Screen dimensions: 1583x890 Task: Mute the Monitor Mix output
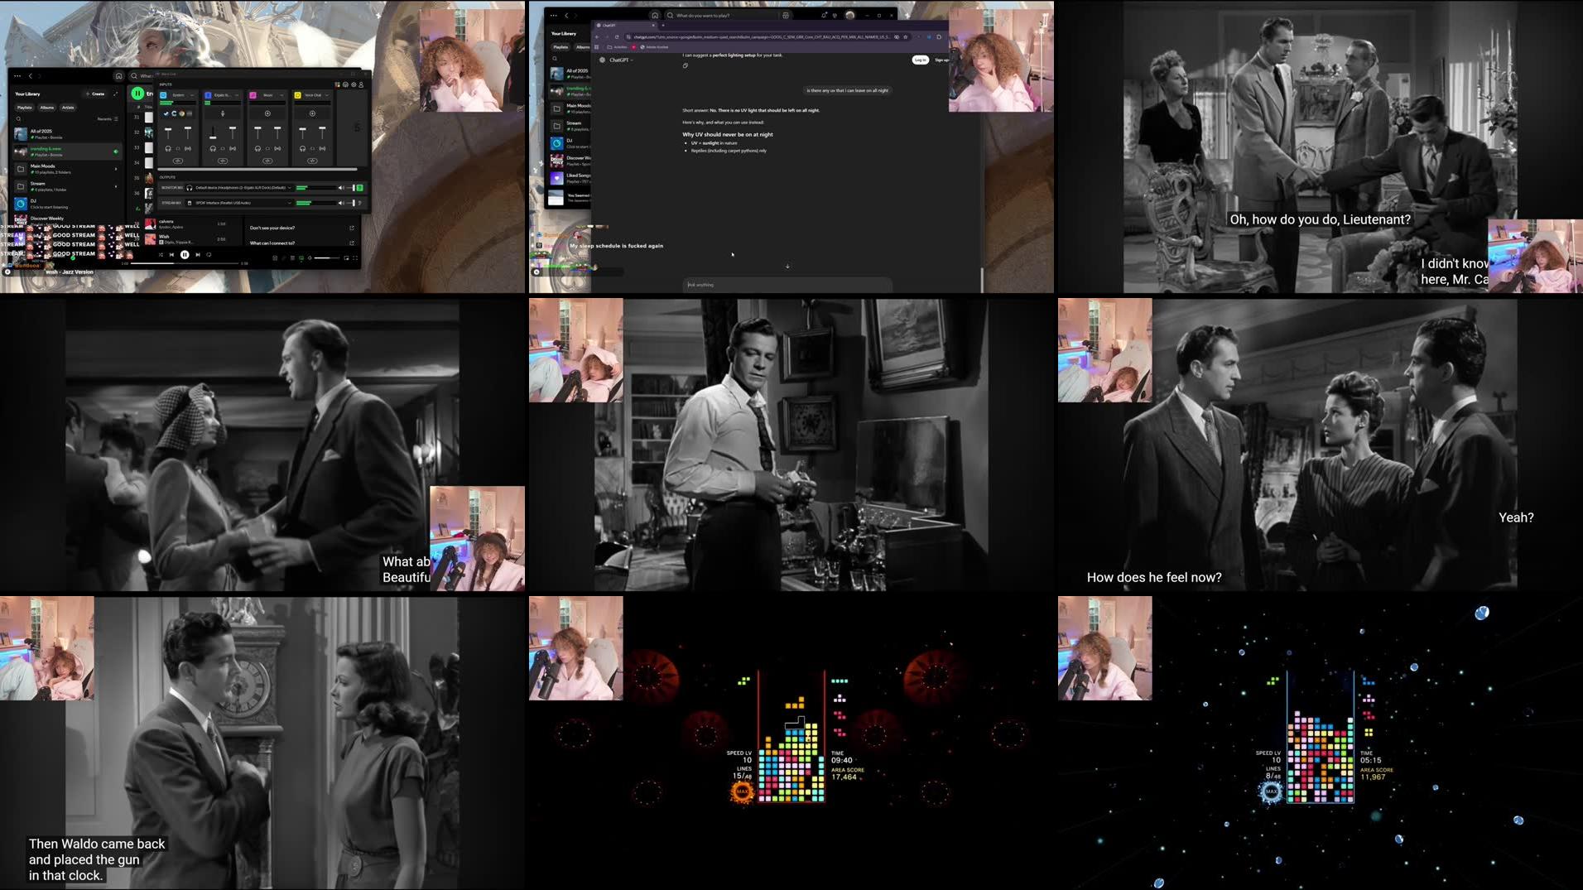[x=340, y=188]
